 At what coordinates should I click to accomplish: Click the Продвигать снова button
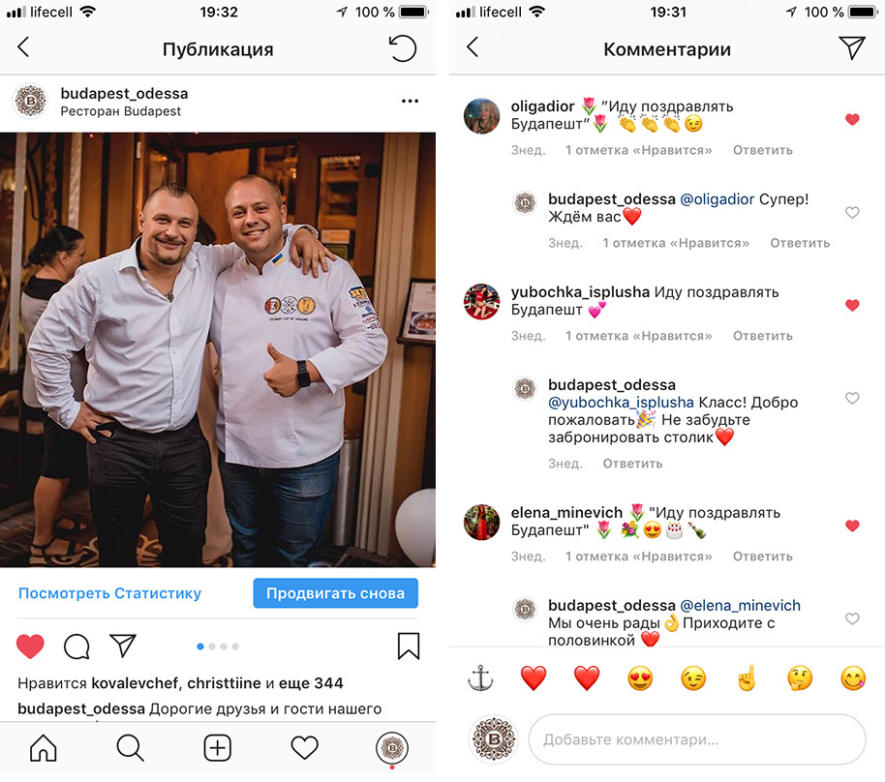[336, 593]
